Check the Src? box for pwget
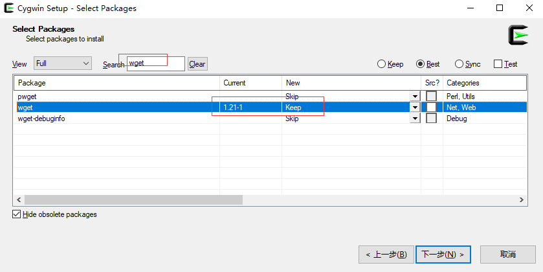This screenshot has width=543, height=272. pos(431,96)
